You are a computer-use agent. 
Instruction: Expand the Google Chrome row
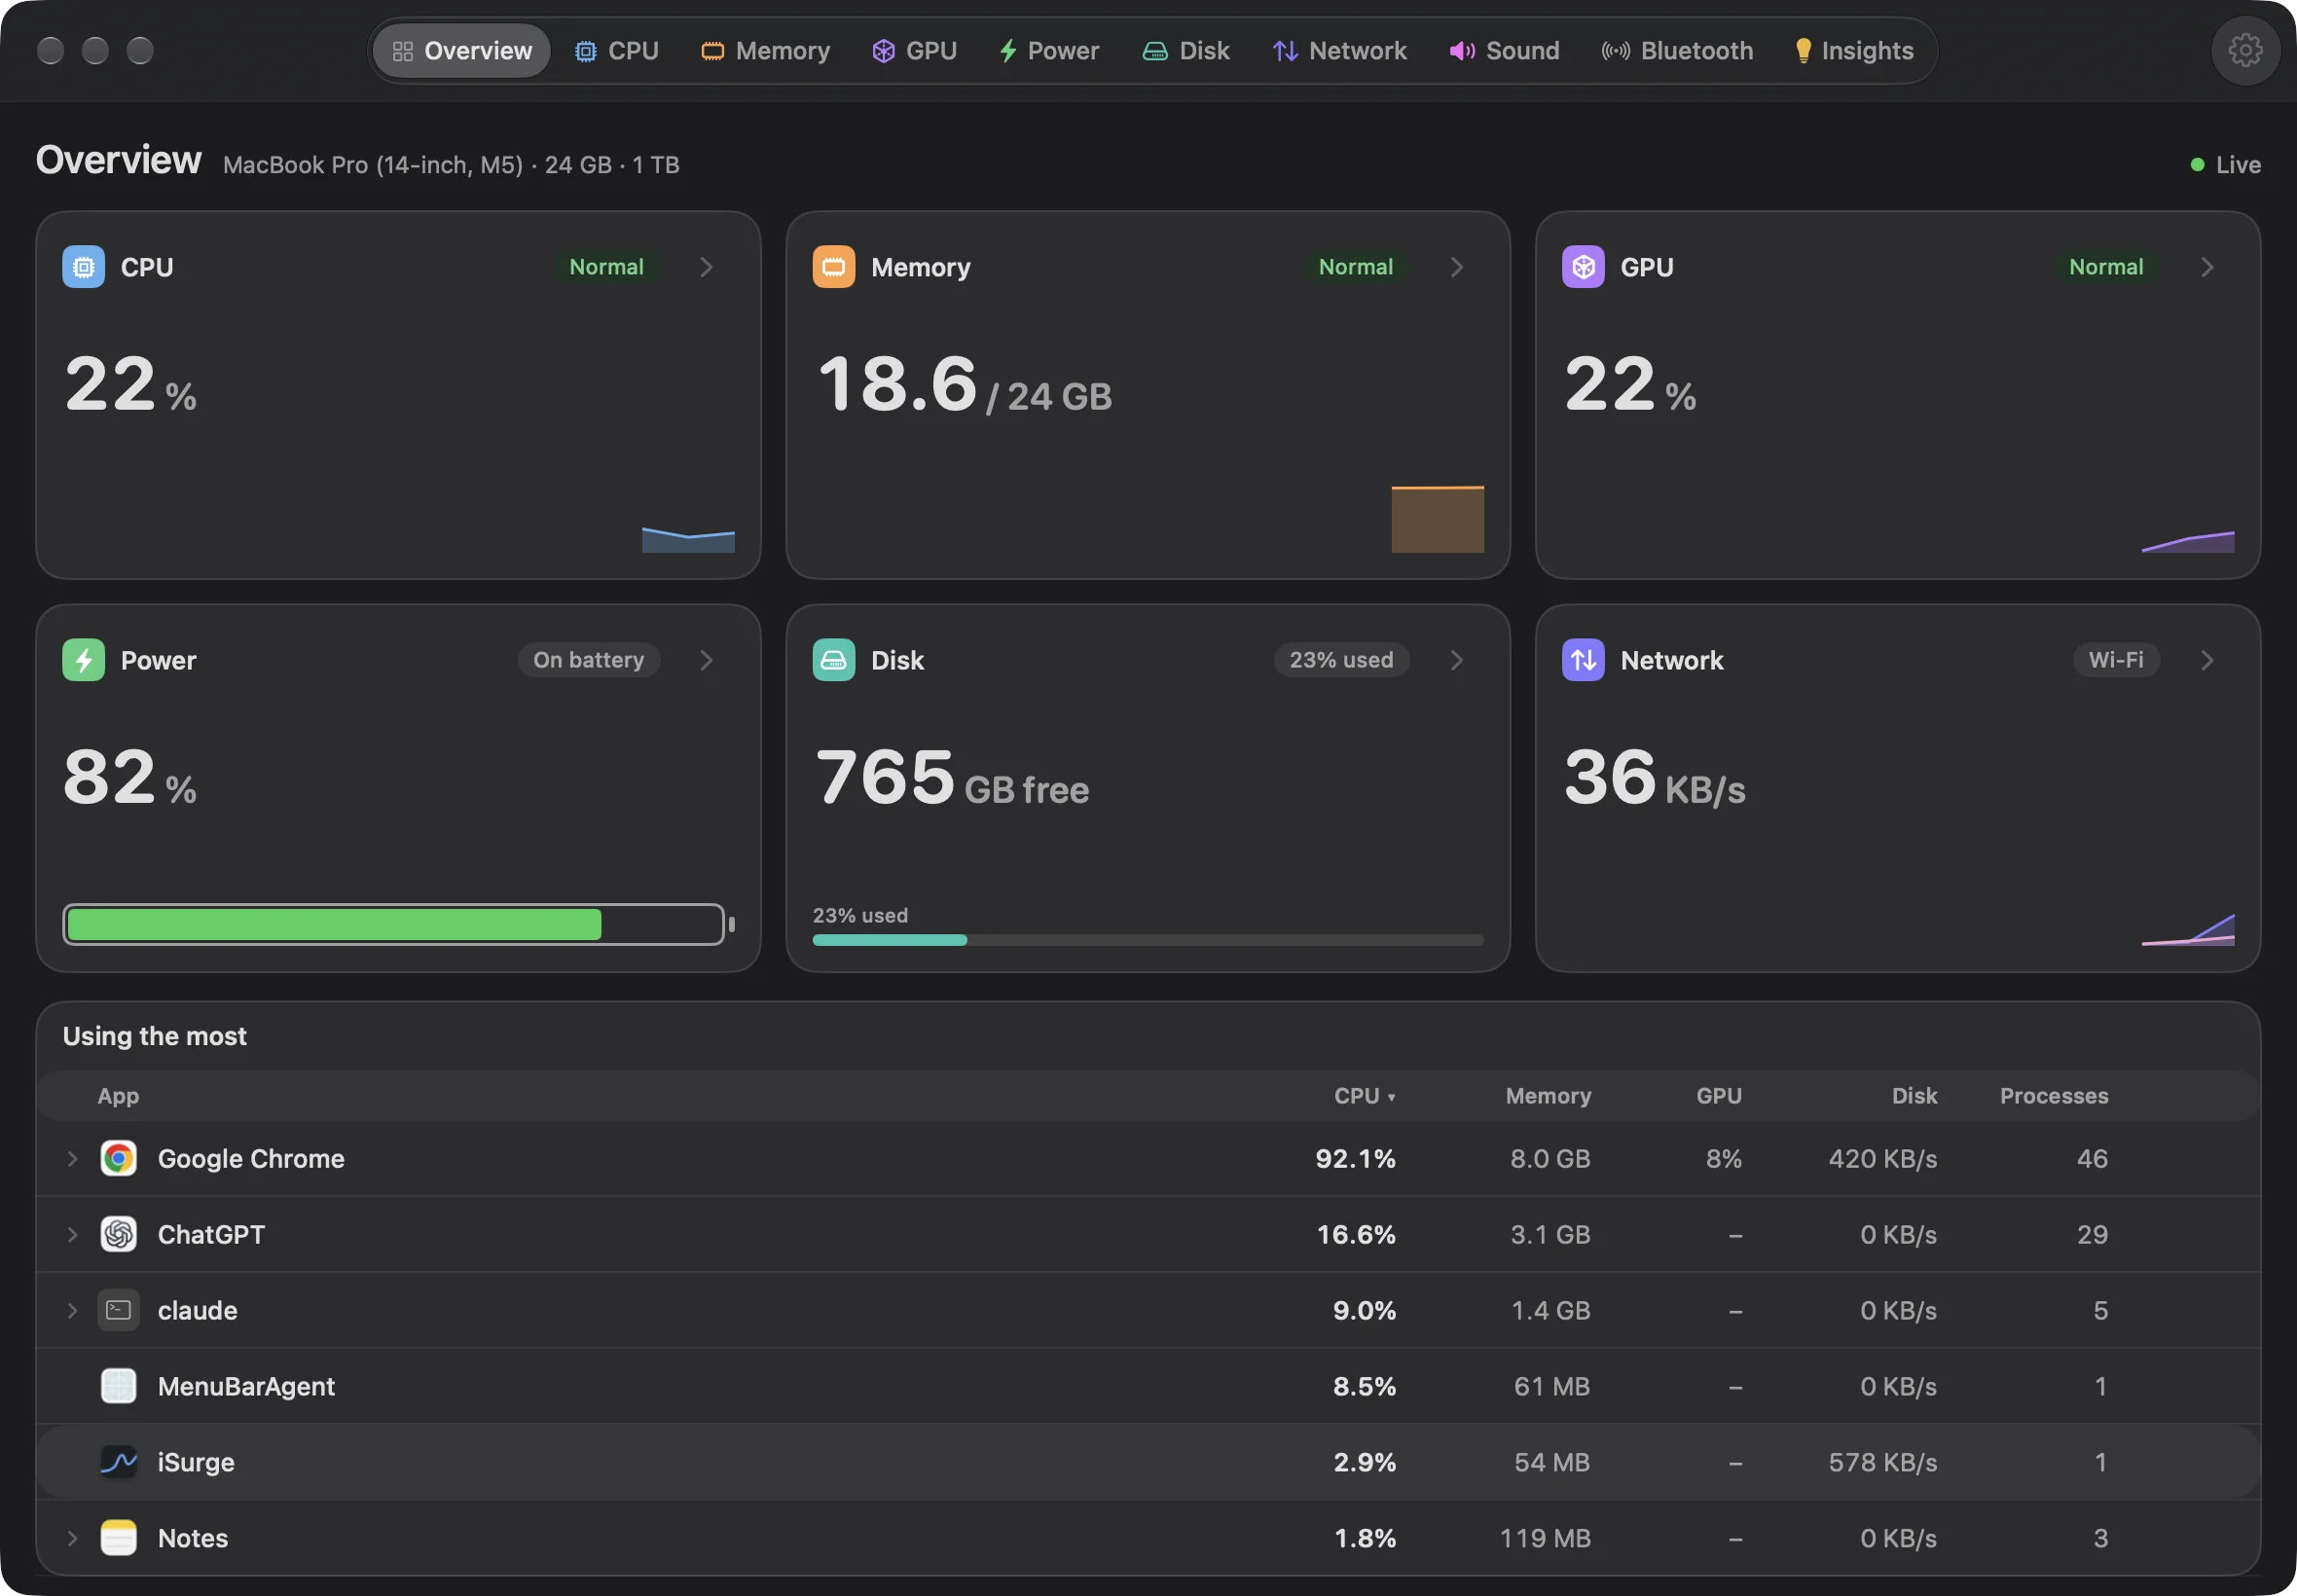[x=72, y=1158]
